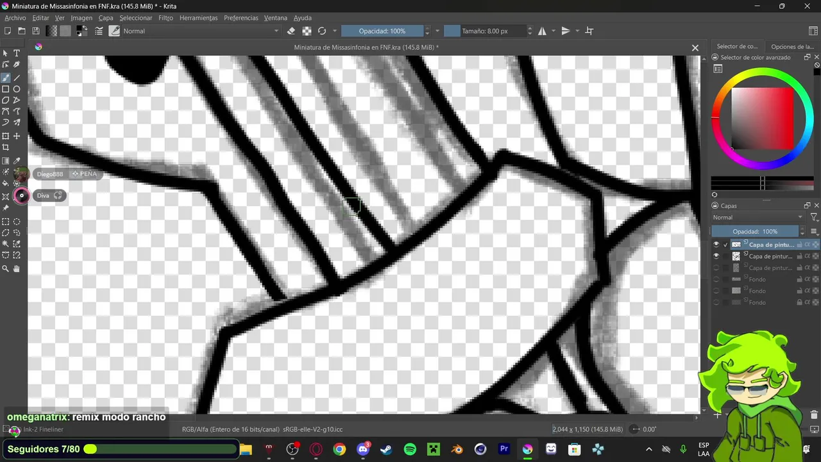Save the document with floppy icon
The width and height of the screenshot is (821, 462).
point(36,31)
